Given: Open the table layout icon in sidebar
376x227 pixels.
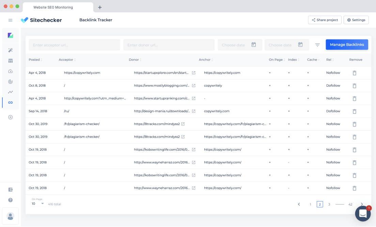Looking at the screenshot, I should point(10,61).
